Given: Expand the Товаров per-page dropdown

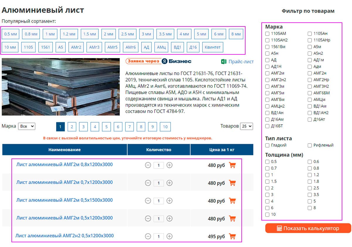Looking at the screenshot, I should 246,126.
